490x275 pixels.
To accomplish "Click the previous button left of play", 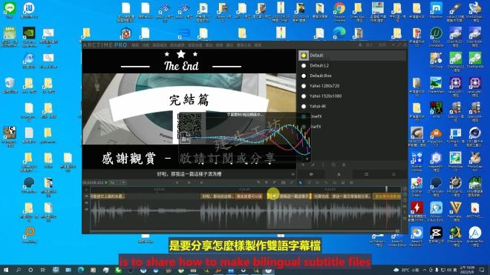I will tap(177, 182).
